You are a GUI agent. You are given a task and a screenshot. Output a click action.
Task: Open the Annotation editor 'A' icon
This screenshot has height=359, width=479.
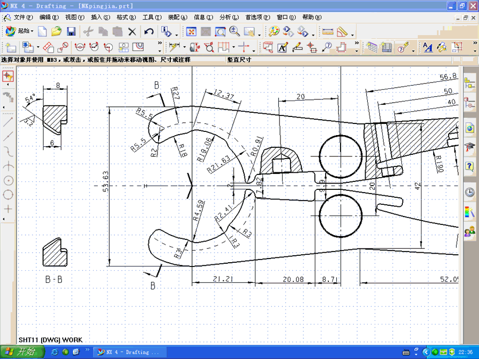(x=282, y=48)
